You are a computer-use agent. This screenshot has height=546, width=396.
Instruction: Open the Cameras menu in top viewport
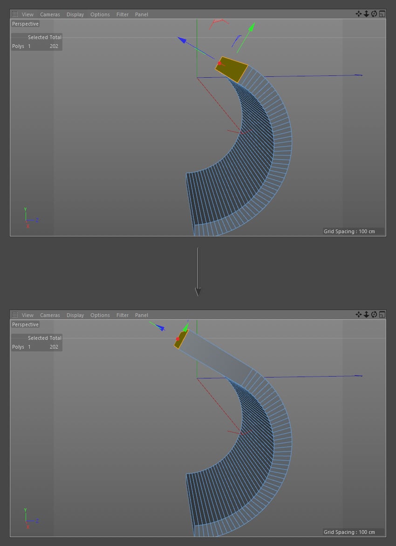(x=50, y=14)
